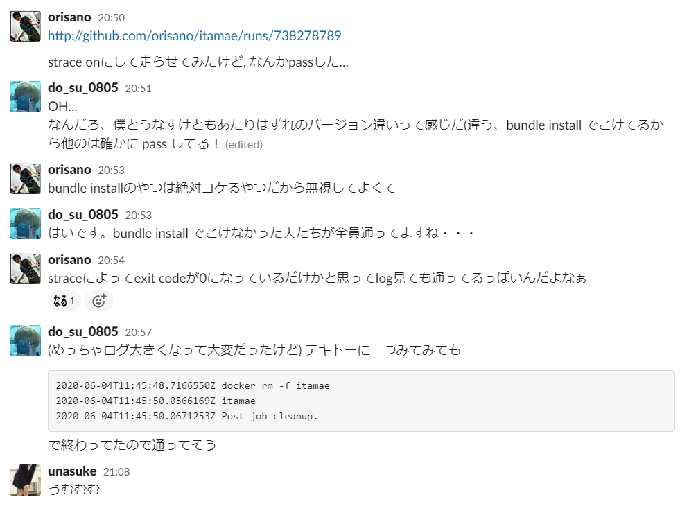Click the add reaction emoji icon
This screenshot has height=506, width=689.
click(99, 301)
